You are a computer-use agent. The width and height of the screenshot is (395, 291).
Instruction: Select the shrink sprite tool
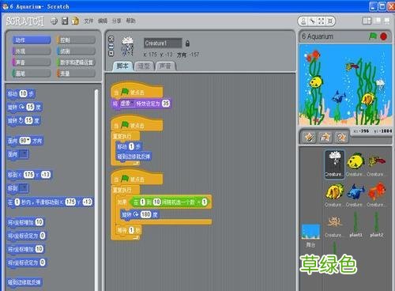330,21
